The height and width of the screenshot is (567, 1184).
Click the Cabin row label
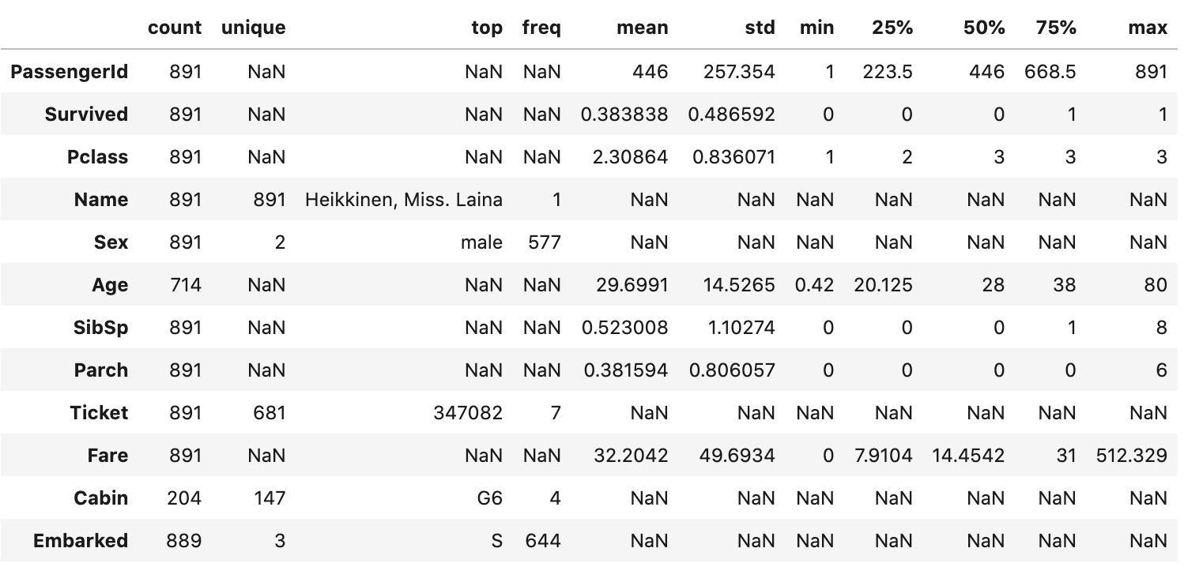101,498
